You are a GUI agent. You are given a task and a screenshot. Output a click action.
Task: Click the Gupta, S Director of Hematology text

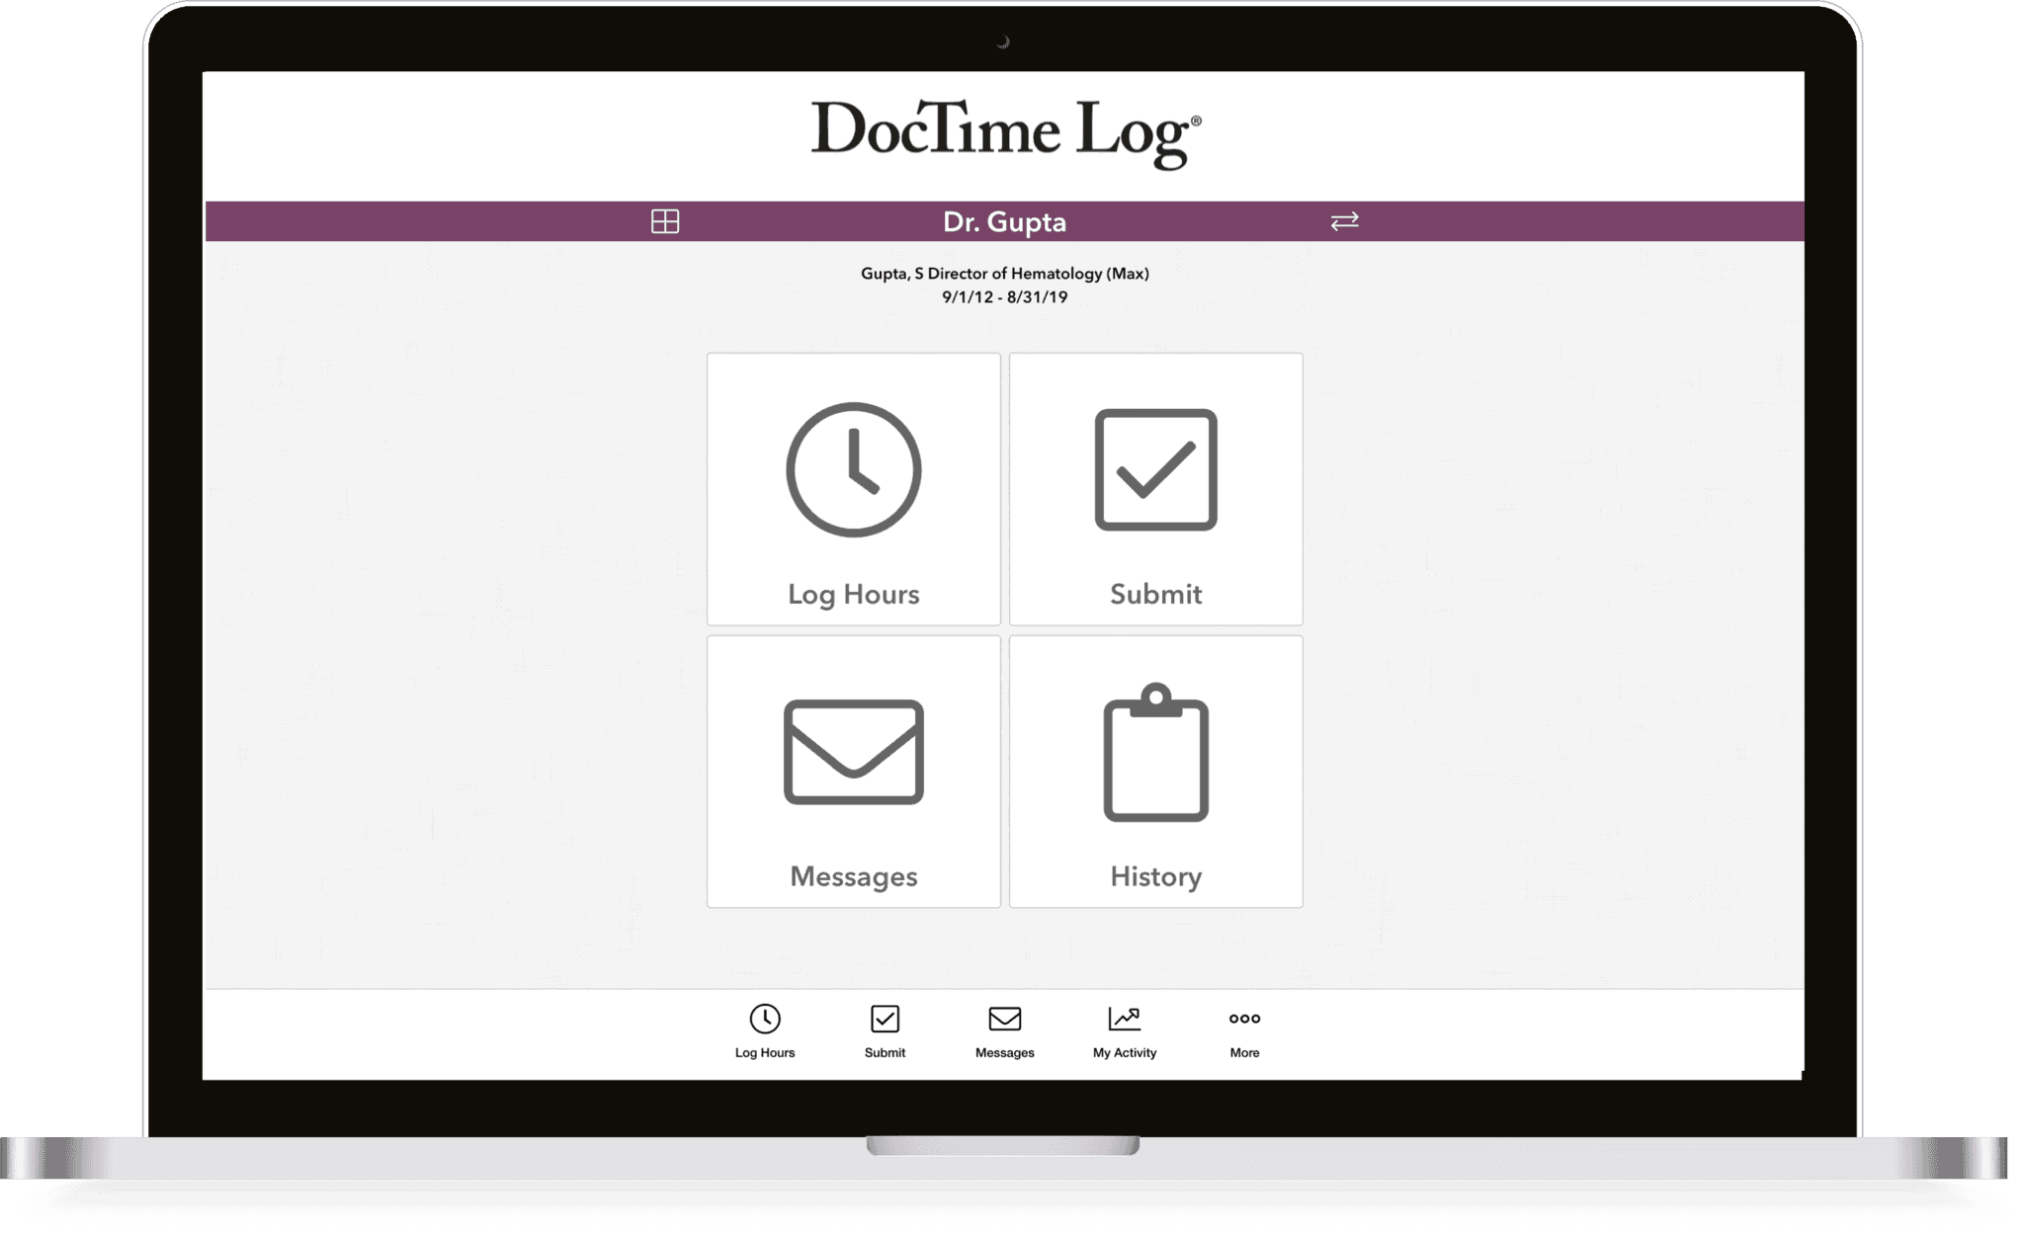(x=1004, y=274)
